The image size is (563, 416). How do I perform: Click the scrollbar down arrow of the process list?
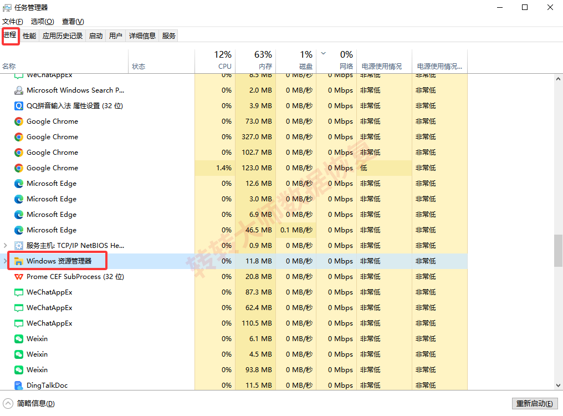558,385
